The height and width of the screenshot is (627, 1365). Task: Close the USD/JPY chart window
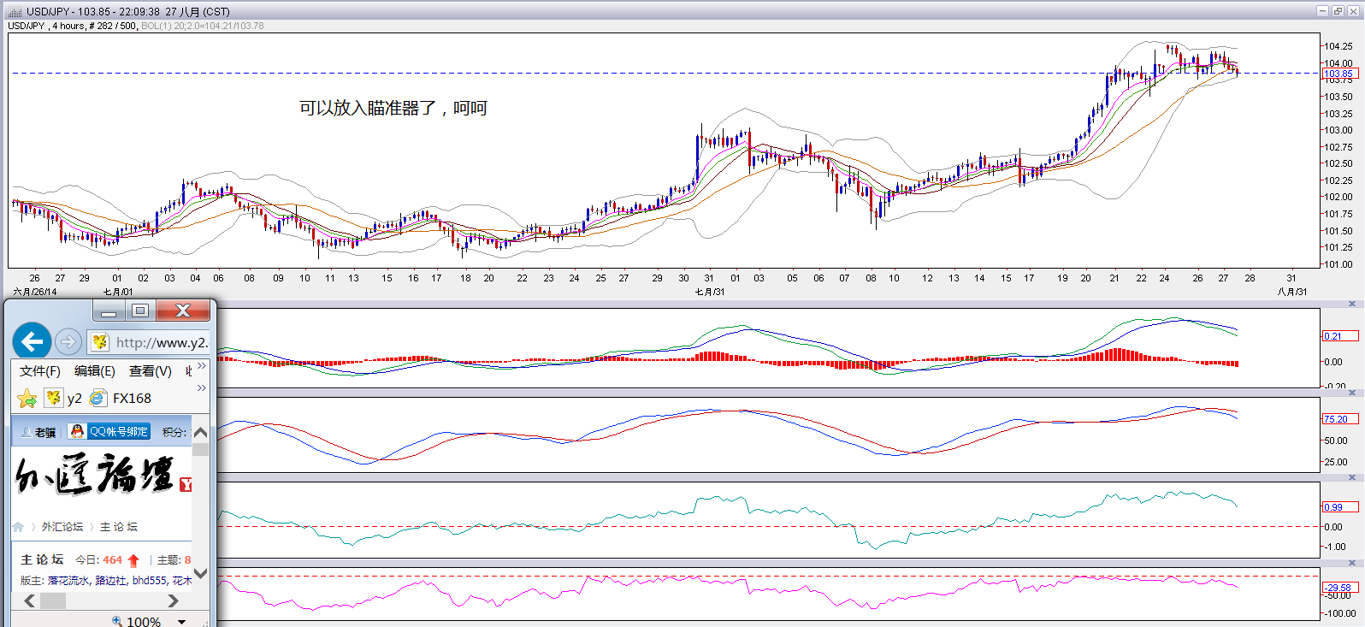click(x=1353, y=11)
